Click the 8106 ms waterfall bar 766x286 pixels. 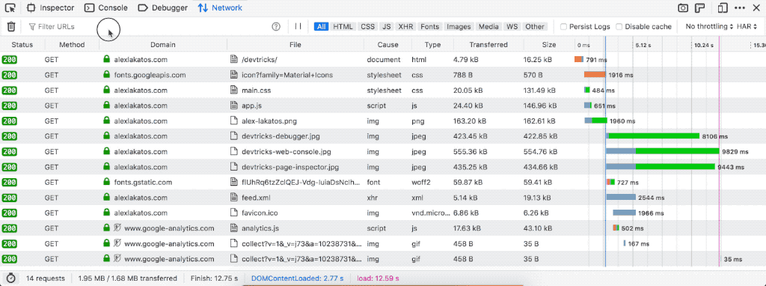coord(652,136)
